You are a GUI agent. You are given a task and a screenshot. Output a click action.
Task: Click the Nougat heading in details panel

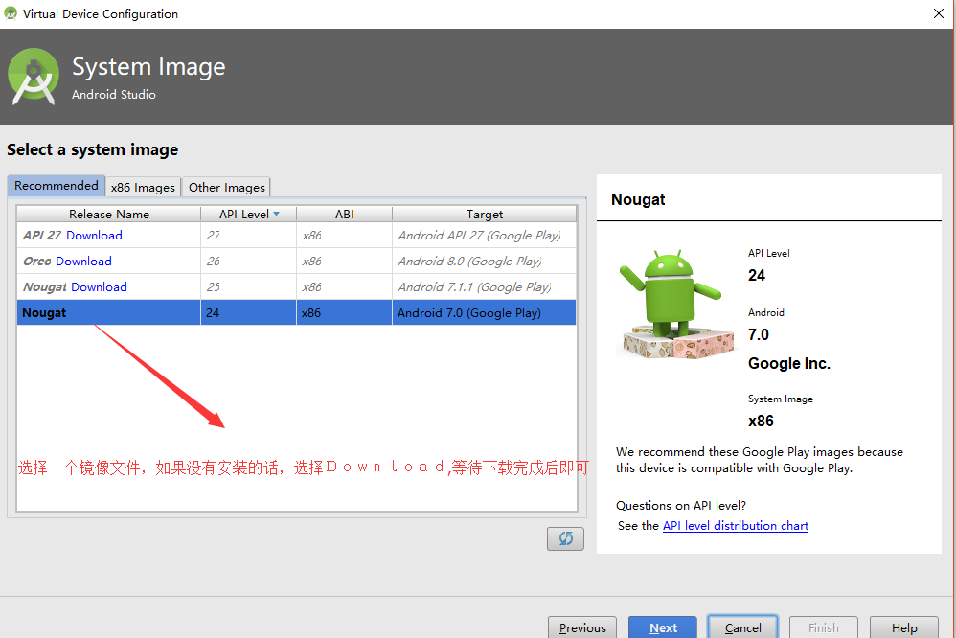(x=638, y=200)
